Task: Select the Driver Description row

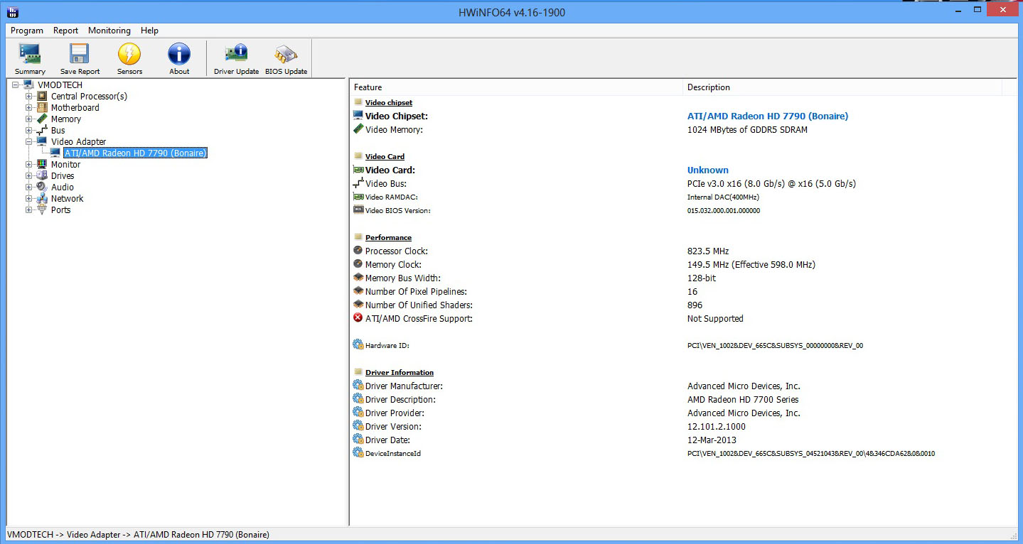Action: (682, 399)
